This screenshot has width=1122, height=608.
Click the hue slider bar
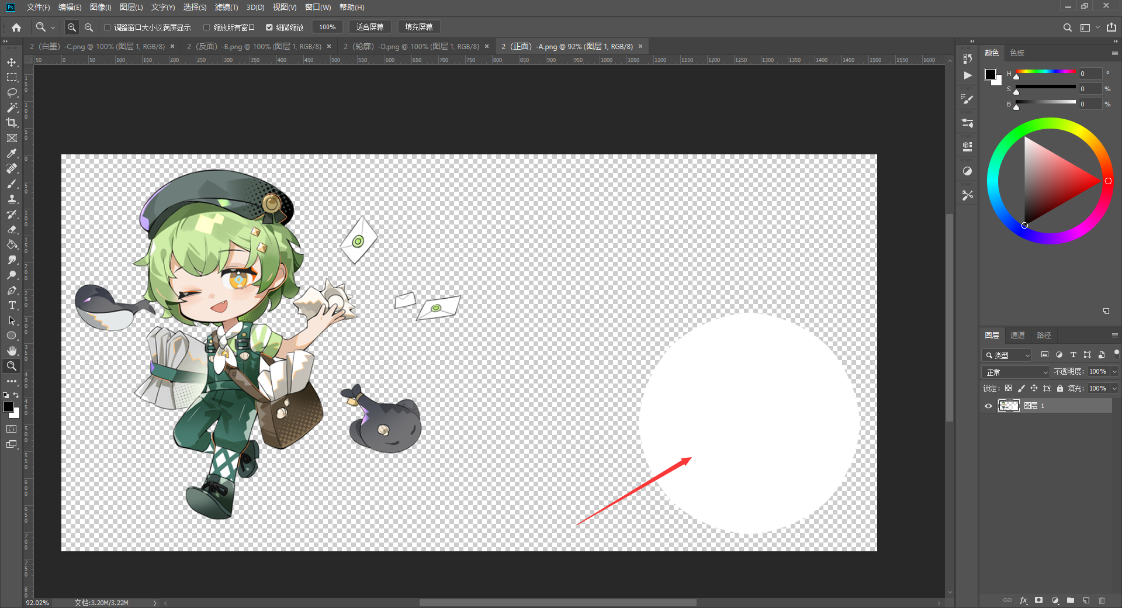point(1045,71)
